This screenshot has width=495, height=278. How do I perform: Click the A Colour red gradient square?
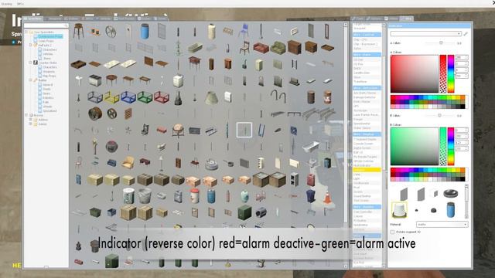click(x=415, y=74)
